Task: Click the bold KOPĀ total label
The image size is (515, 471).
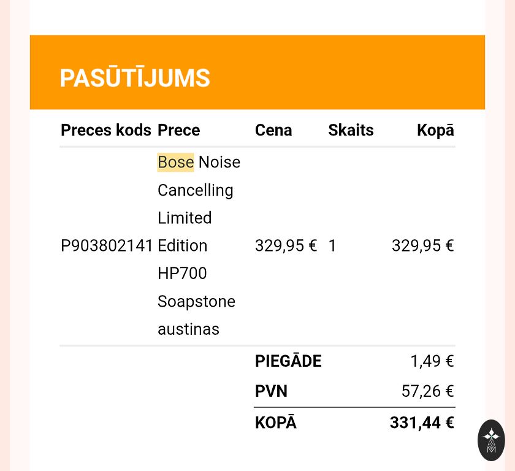Action: 275,423
